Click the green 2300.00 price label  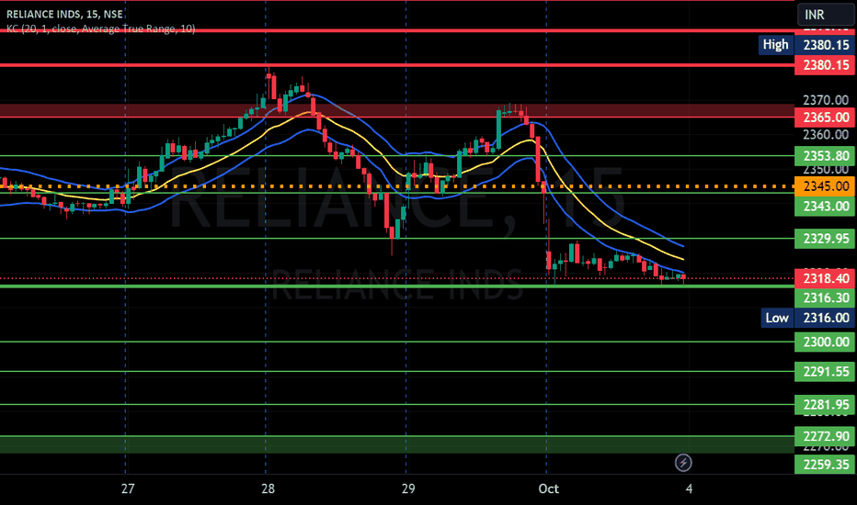825,342
